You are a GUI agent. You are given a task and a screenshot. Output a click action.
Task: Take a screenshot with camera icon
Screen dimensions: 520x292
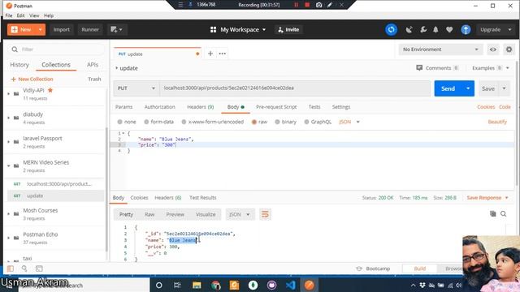(318, 5)
